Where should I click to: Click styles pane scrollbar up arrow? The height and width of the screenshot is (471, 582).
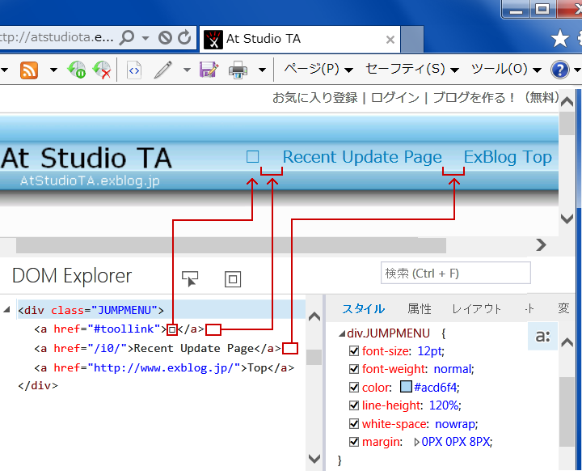pyautogui.click(x=567, y=342)
